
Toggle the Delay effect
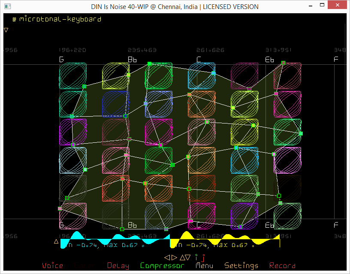click(x=118, y=266)
